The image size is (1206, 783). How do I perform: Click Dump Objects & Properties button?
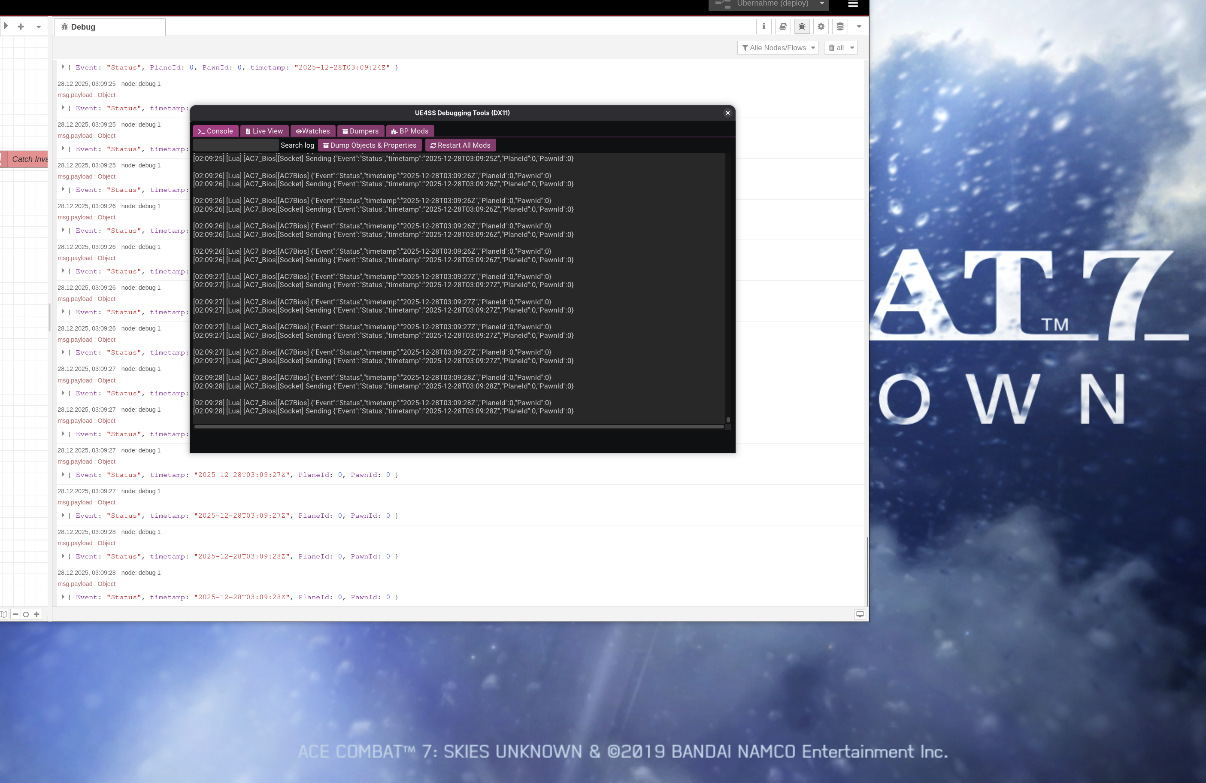(x=370, y=146)
